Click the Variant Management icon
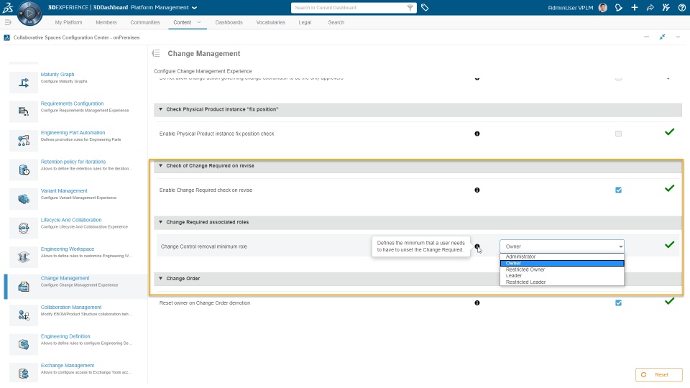 click(x=24, y=199)
